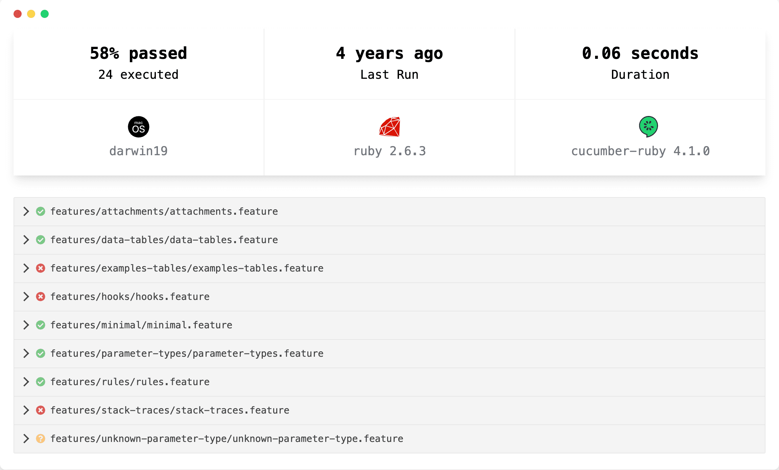Click undefined status icon for unknown-parameter-type.feature
Screen dimensions: 779x470
(x=41, y=439)
